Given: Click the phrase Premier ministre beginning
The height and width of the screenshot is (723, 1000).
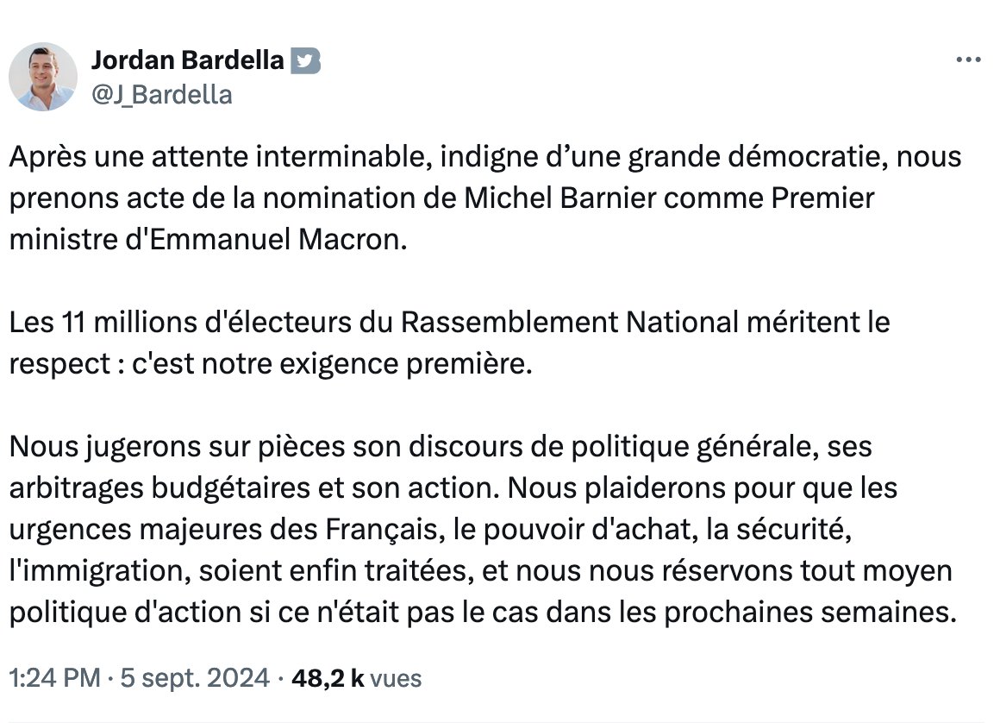Looking at the screenshot, I should tap(822, 198).
